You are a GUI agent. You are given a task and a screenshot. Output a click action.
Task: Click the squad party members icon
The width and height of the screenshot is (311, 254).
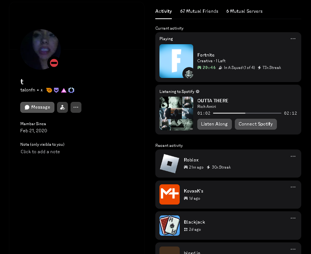pyautogui.click(x=220, y=67)
